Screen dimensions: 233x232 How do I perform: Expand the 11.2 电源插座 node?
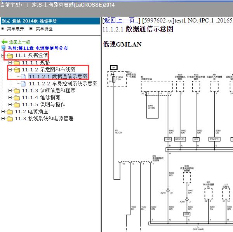(x=3, y=111)
